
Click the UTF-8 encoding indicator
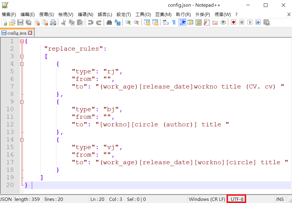pos(236,199)
